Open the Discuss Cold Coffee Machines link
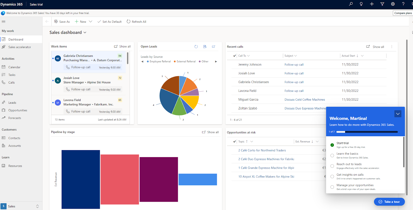The width and height of the screenshot is (413, 210). pyautogui.click(x=305, y=100)
